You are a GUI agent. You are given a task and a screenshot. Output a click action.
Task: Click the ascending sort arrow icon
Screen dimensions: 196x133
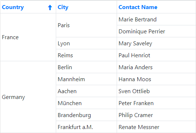50,7
